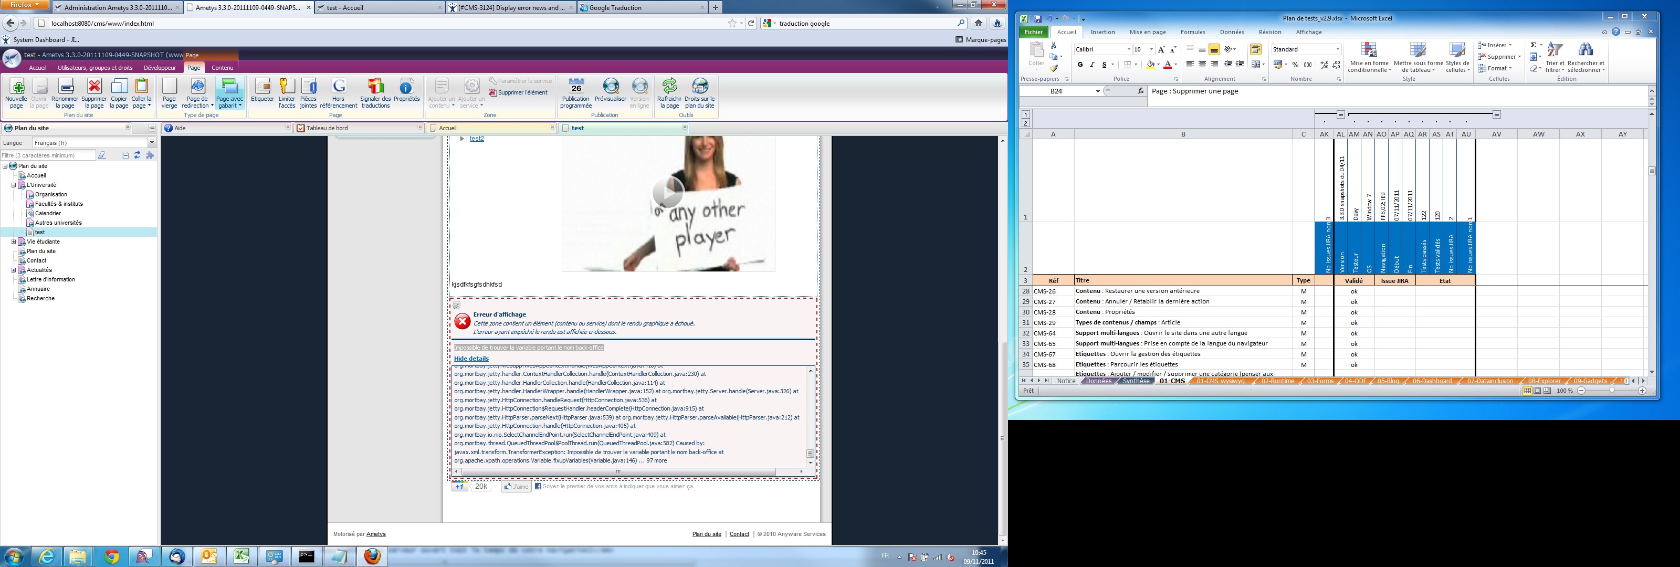
Task: Click Renommer la page icon
Action: [x=65, y=86]
